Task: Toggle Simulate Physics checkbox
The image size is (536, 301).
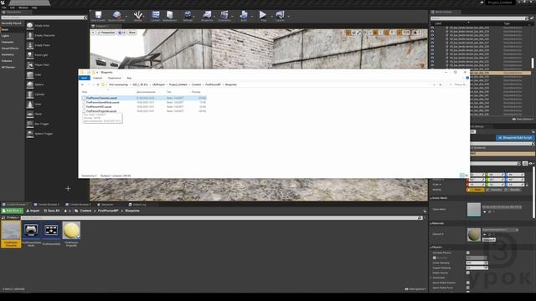Action: pyautogui.click(x=468, y=253)
